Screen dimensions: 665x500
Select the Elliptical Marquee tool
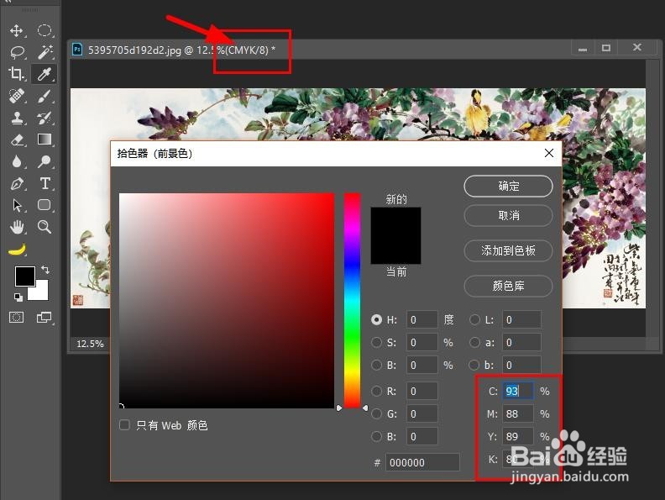pyautogui.click(x=45, y=30)
